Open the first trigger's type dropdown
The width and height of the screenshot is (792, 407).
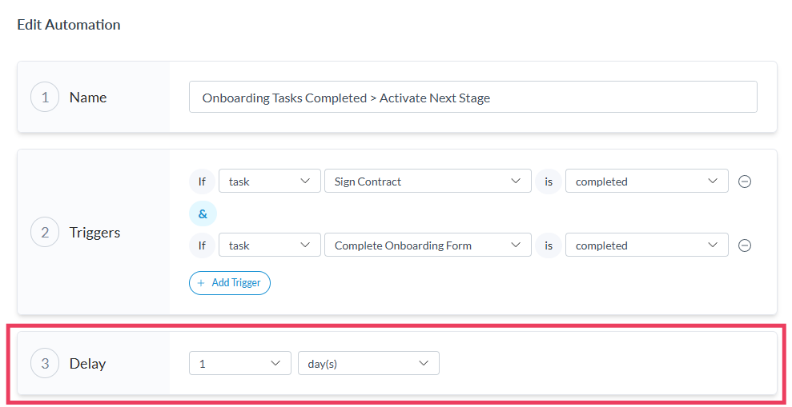(x=269, y=182)
